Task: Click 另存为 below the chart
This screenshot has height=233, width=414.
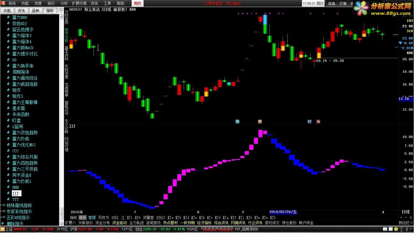Action: [104, 218]
